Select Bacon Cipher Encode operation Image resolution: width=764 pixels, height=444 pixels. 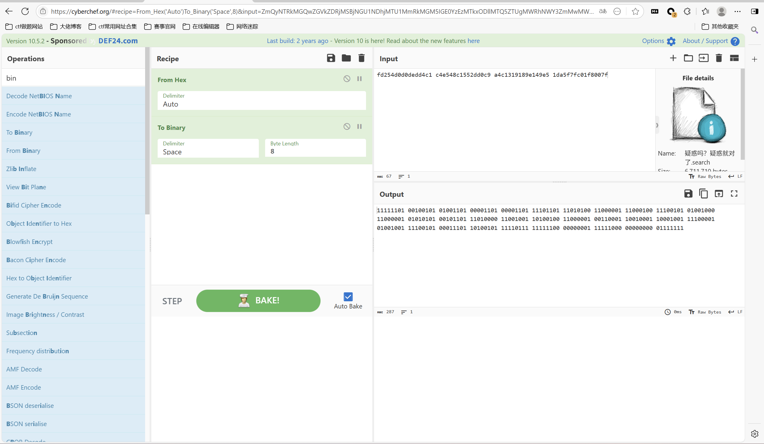click(73, 260)
